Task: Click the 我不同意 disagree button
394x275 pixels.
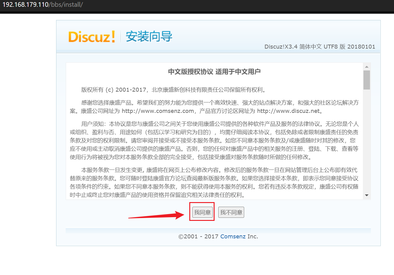Action: pyautogui.click(x=231, y=212)
